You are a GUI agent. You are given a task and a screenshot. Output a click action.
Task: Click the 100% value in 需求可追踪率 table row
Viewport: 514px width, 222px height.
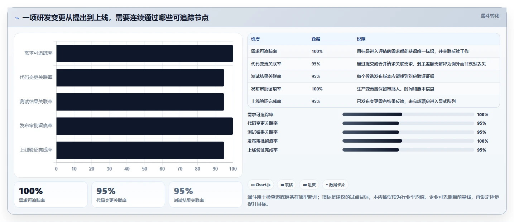pyautogui.click(x=317, y=51)
